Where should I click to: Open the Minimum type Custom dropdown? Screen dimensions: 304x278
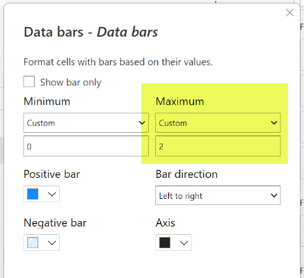(x=86, y=123)
